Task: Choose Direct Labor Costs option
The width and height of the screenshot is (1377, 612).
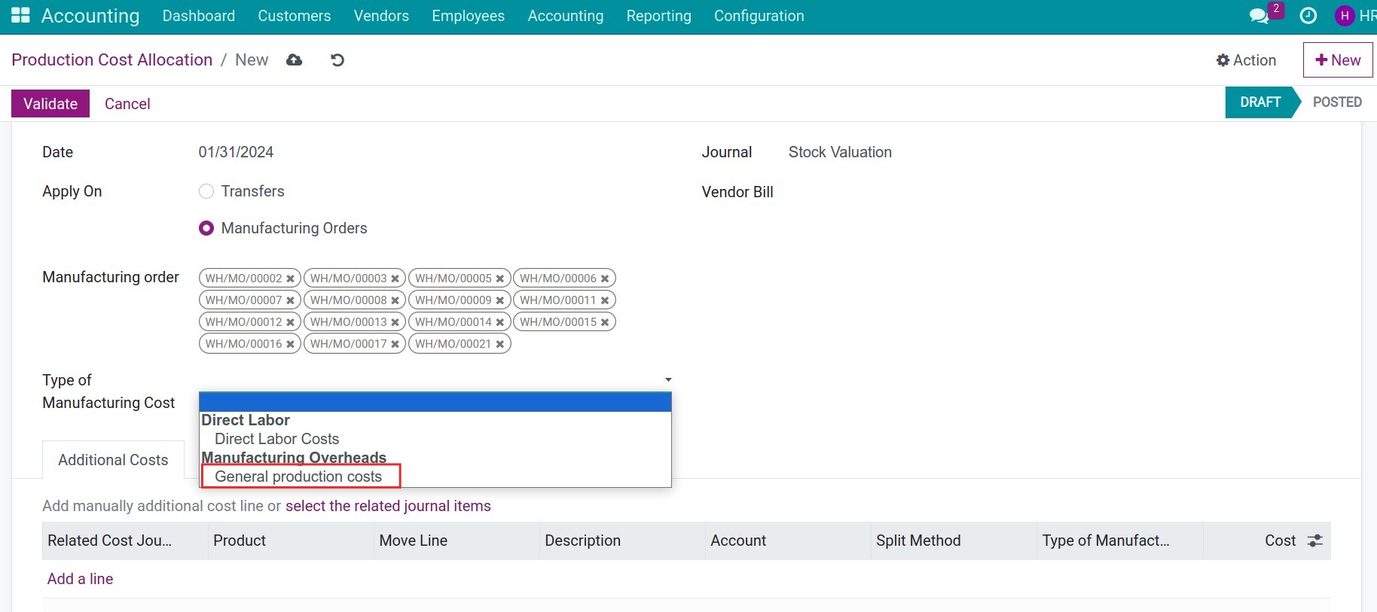Action: [x=276, y=439]
